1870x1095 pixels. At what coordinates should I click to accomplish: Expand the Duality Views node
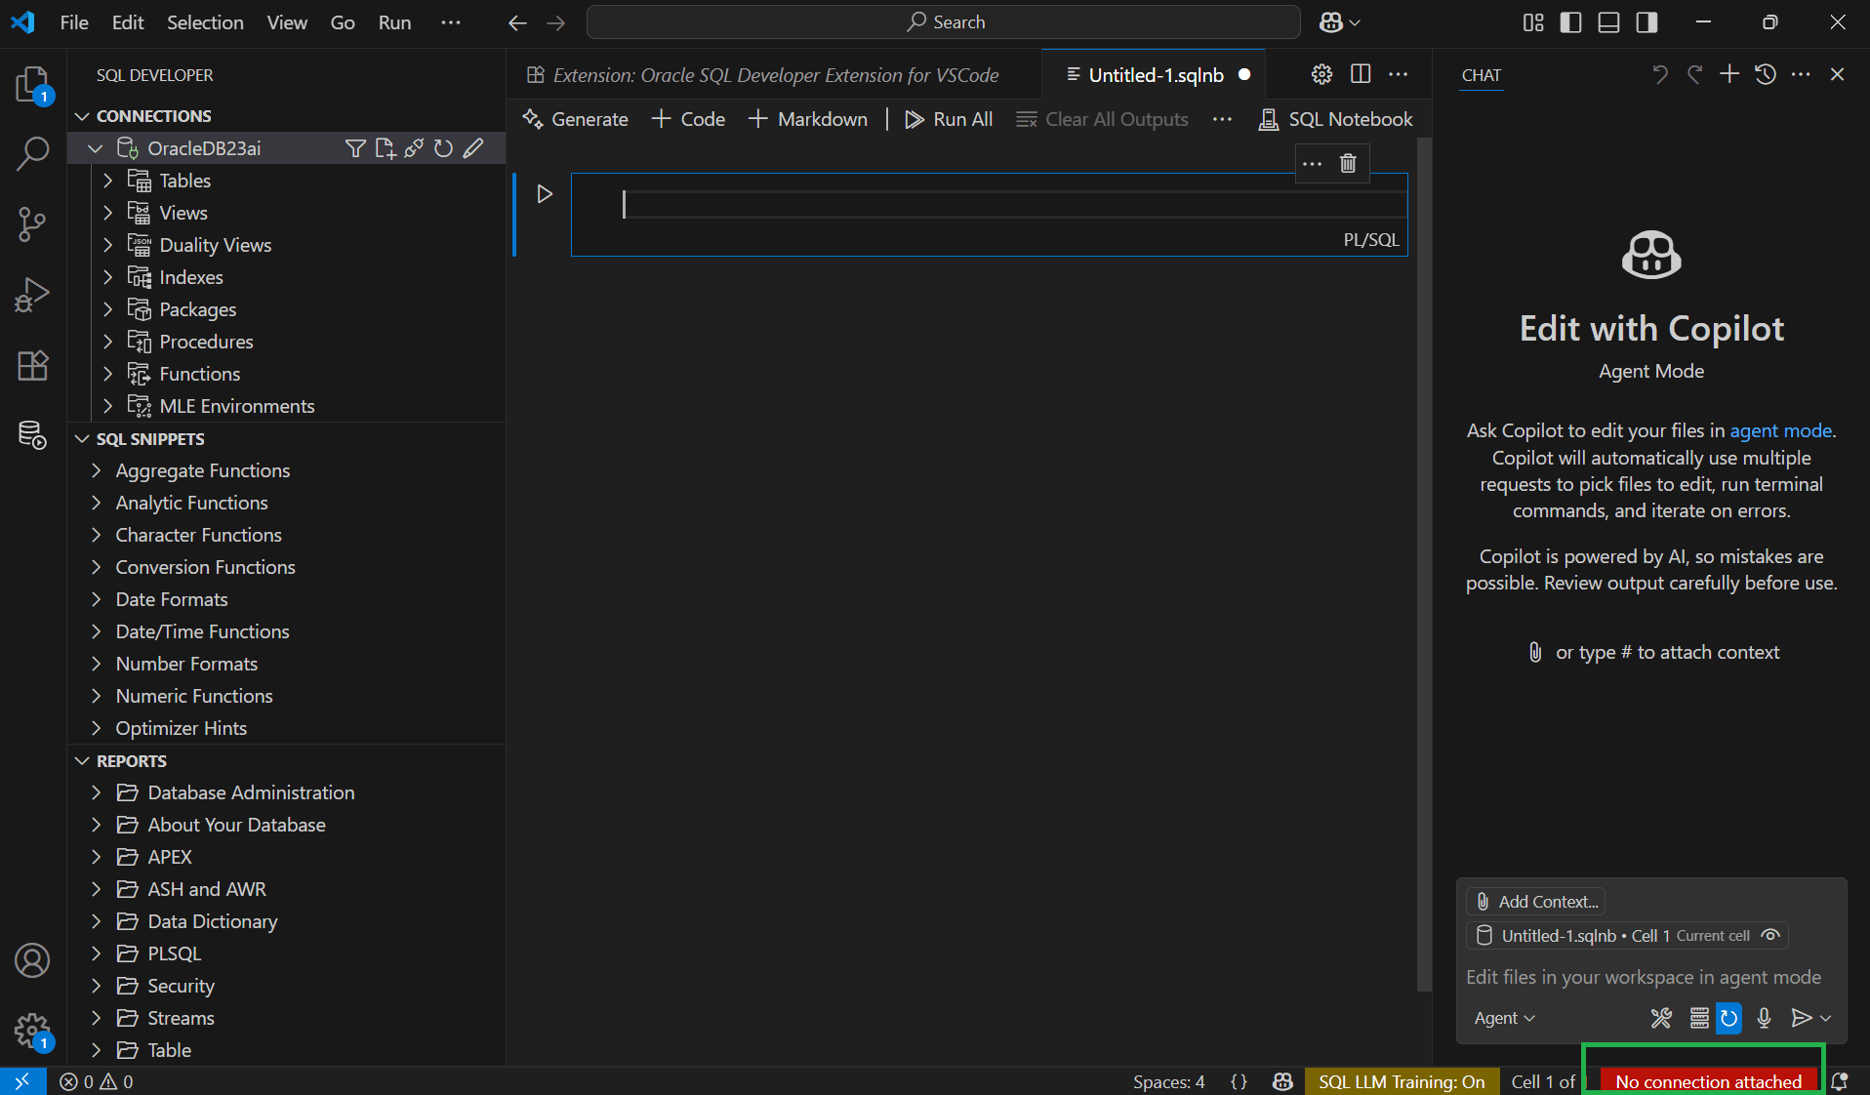point(108,245)
